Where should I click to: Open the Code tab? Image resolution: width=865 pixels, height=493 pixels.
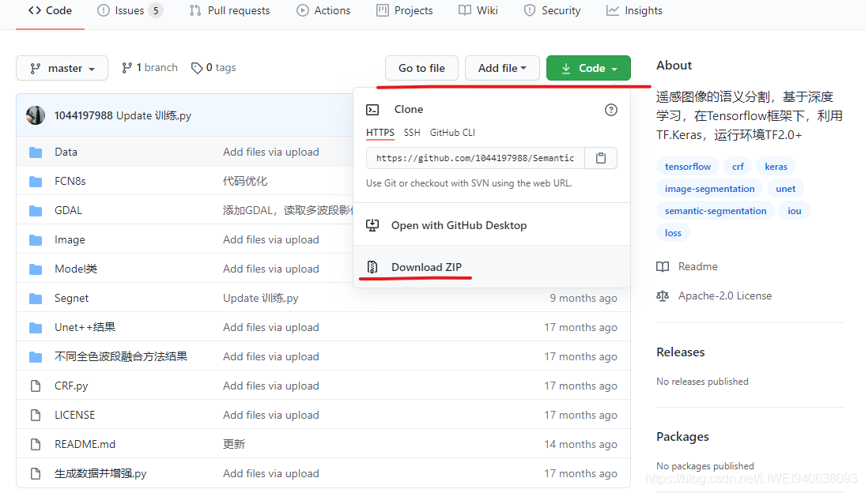pyautogui.click(x=50, y=10)
